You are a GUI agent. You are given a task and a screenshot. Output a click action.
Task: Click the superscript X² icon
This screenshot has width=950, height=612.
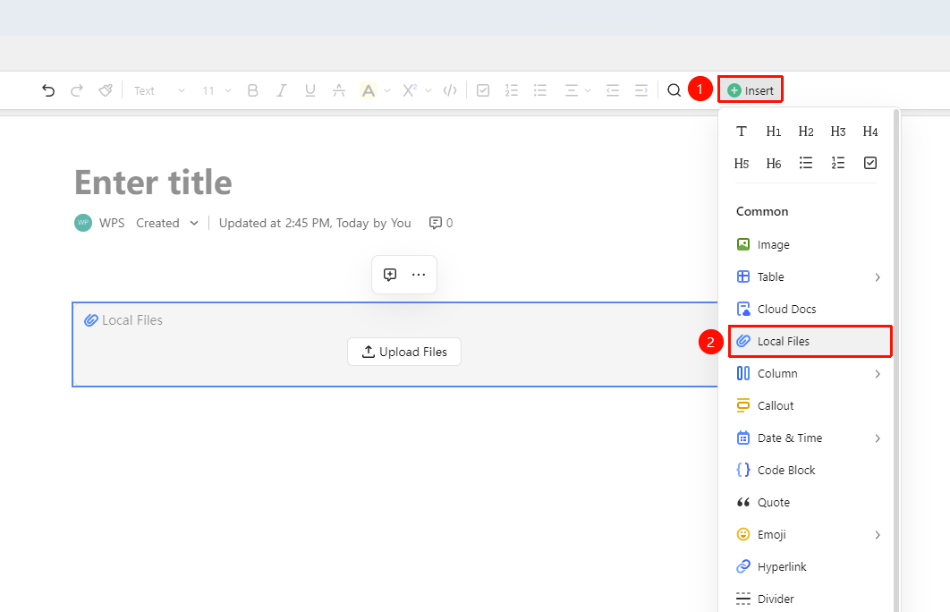[411, 91]
